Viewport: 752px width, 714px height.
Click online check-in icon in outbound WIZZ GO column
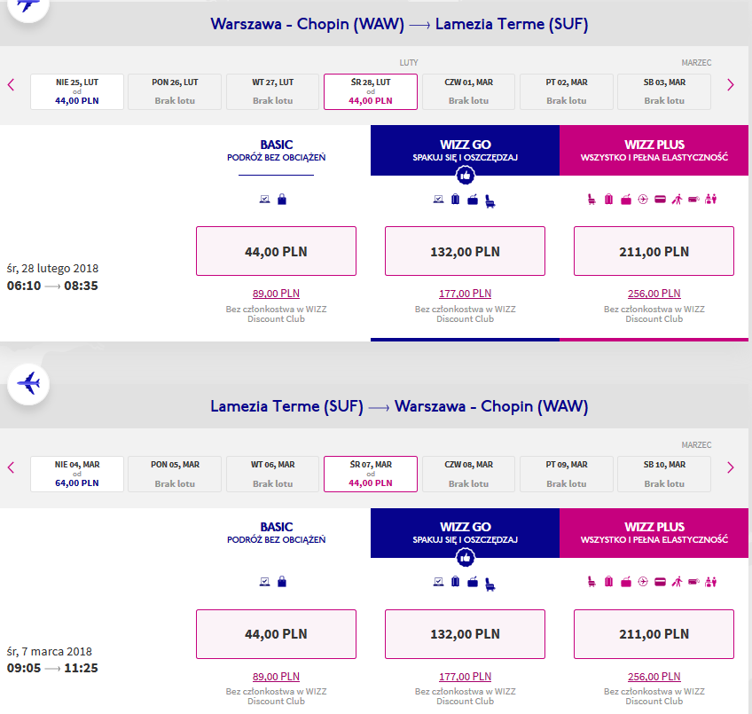438,200
